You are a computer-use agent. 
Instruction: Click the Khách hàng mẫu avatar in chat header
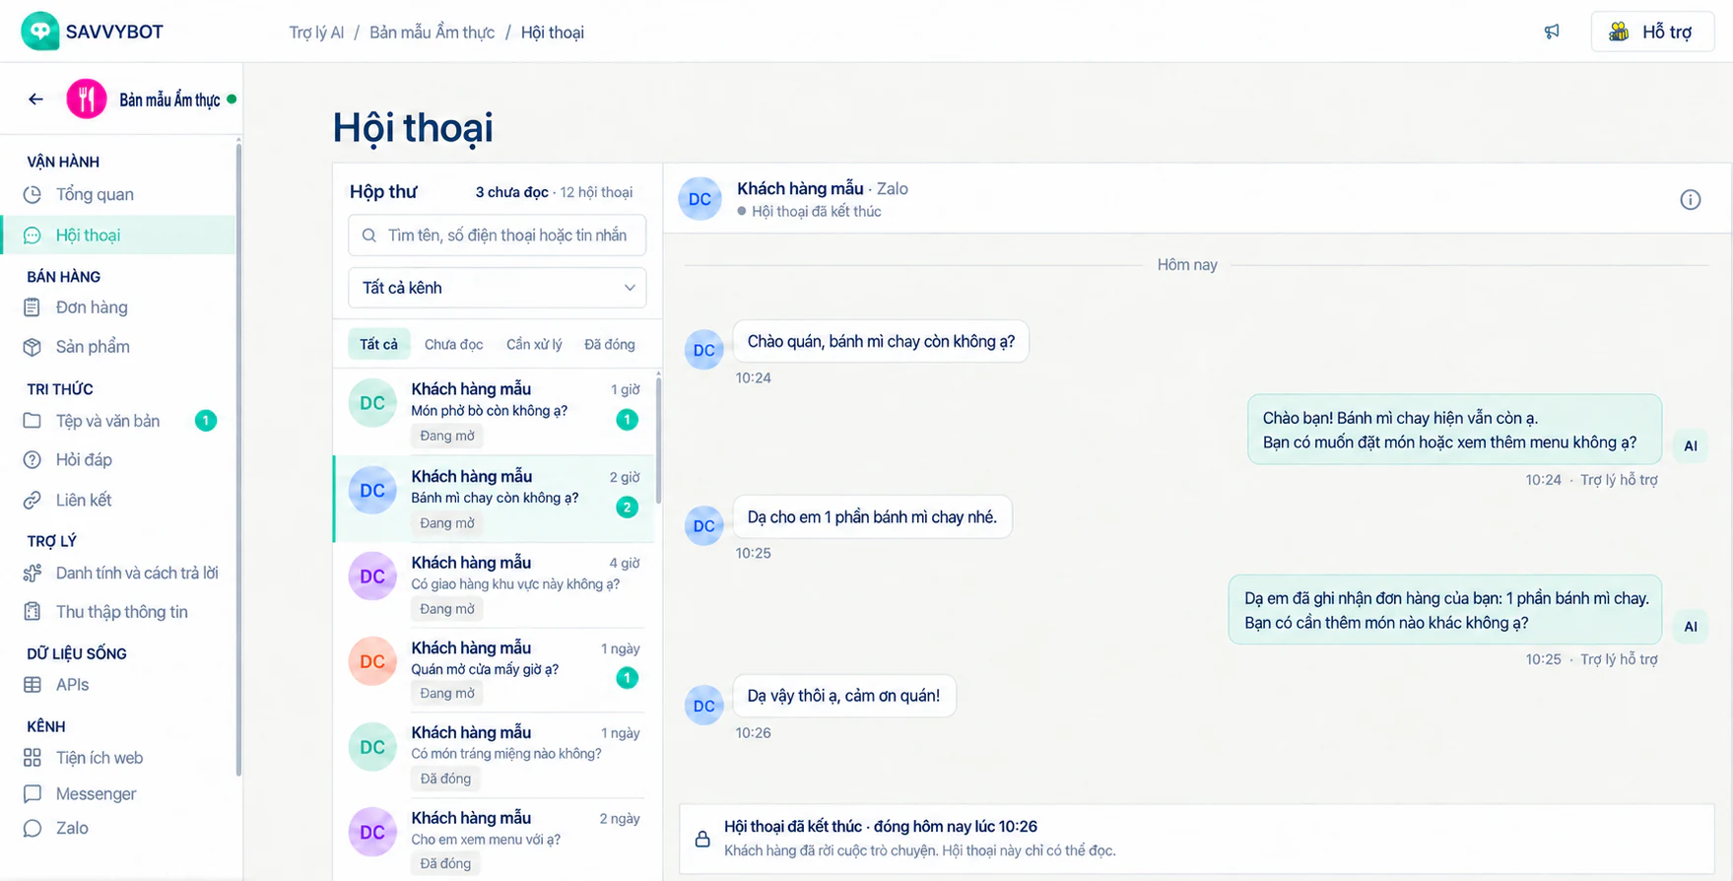coord(700,199)
